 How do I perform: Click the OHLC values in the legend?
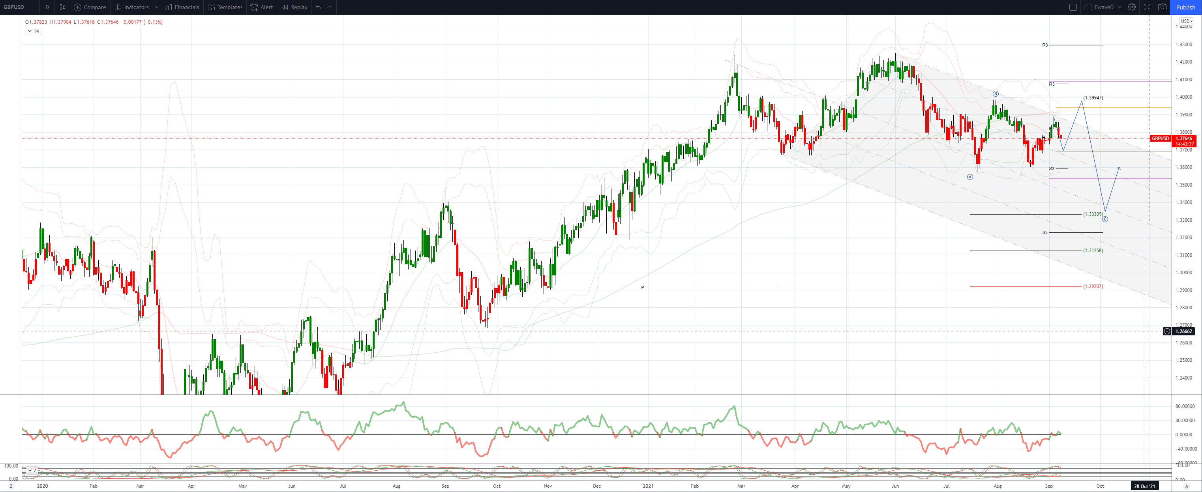(94, 22)
